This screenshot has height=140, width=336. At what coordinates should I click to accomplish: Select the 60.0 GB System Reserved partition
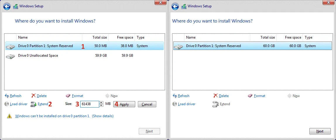tap(213, 46)
